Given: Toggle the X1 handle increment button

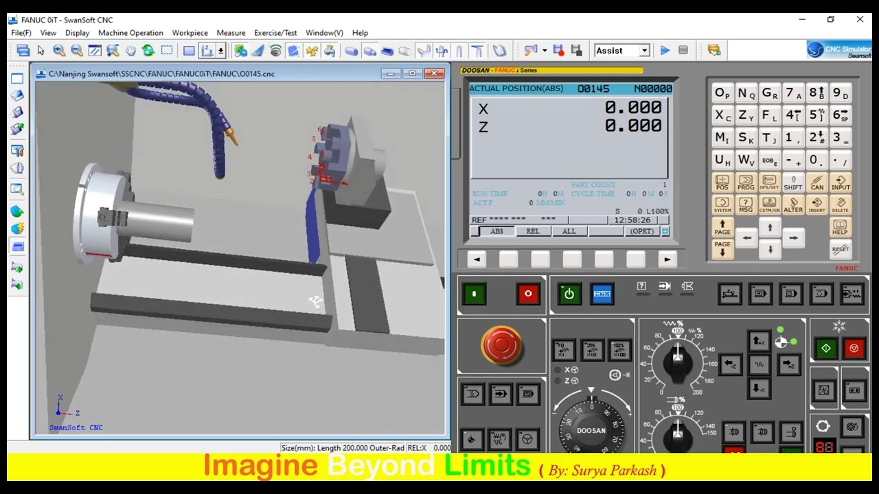Looking at the screenshot, I should [564, 350].
